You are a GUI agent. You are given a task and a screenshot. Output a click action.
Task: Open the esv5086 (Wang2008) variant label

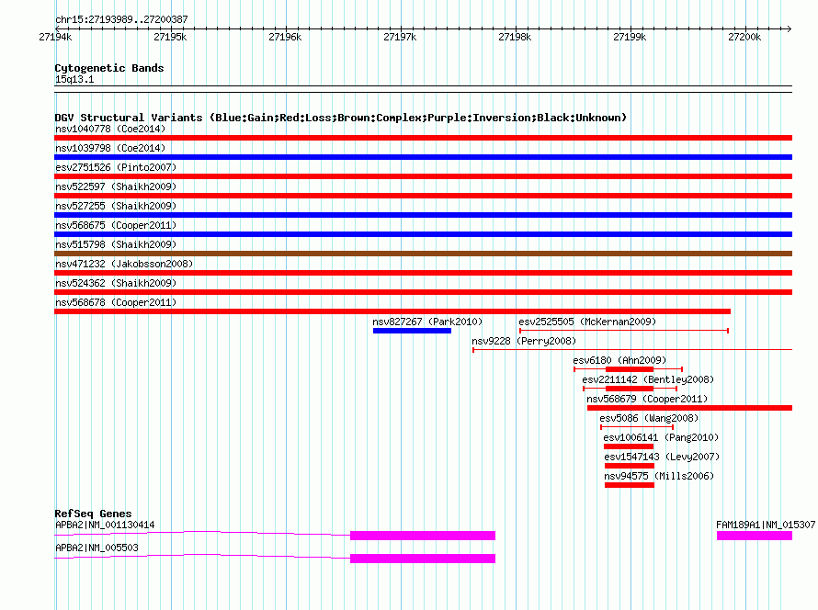[649, 418]
